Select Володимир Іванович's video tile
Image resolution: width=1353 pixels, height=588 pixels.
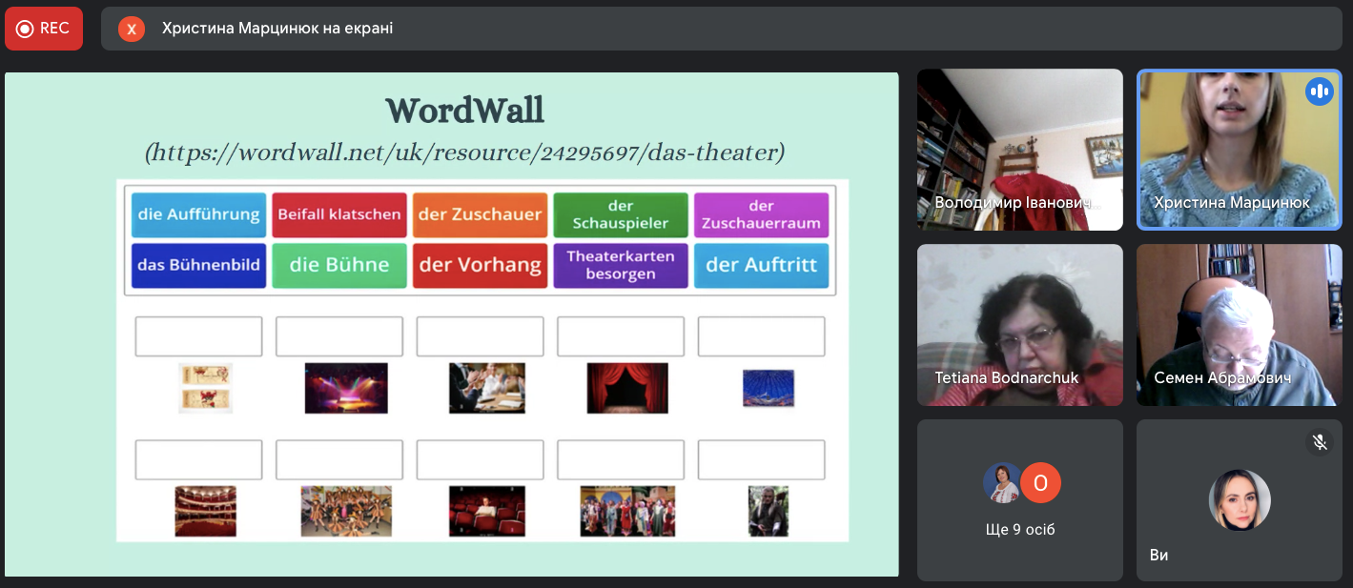(1019, 150)
